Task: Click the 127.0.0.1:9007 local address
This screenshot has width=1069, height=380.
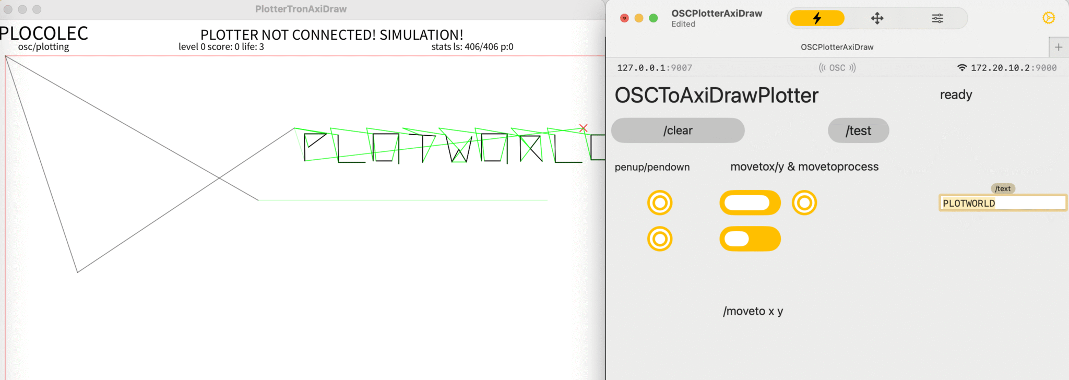Action: click(654, 68)
